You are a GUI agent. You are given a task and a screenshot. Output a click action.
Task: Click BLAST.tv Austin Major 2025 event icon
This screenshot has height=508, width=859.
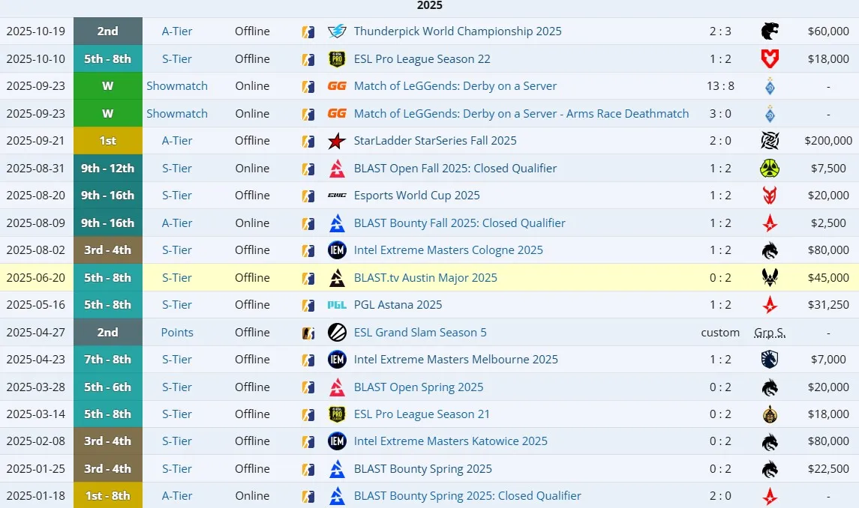[x=337, y=277]
